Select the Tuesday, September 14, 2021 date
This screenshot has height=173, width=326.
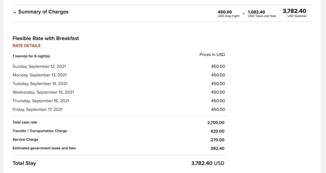[x=40, y=84]
